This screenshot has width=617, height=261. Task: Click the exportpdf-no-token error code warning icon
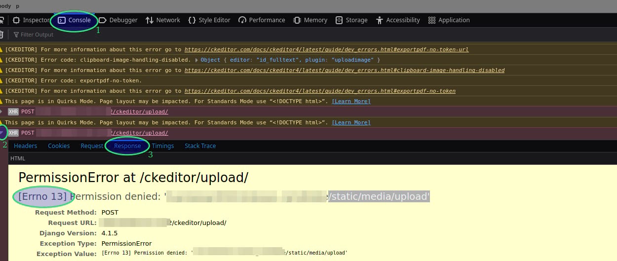[1, 80]
